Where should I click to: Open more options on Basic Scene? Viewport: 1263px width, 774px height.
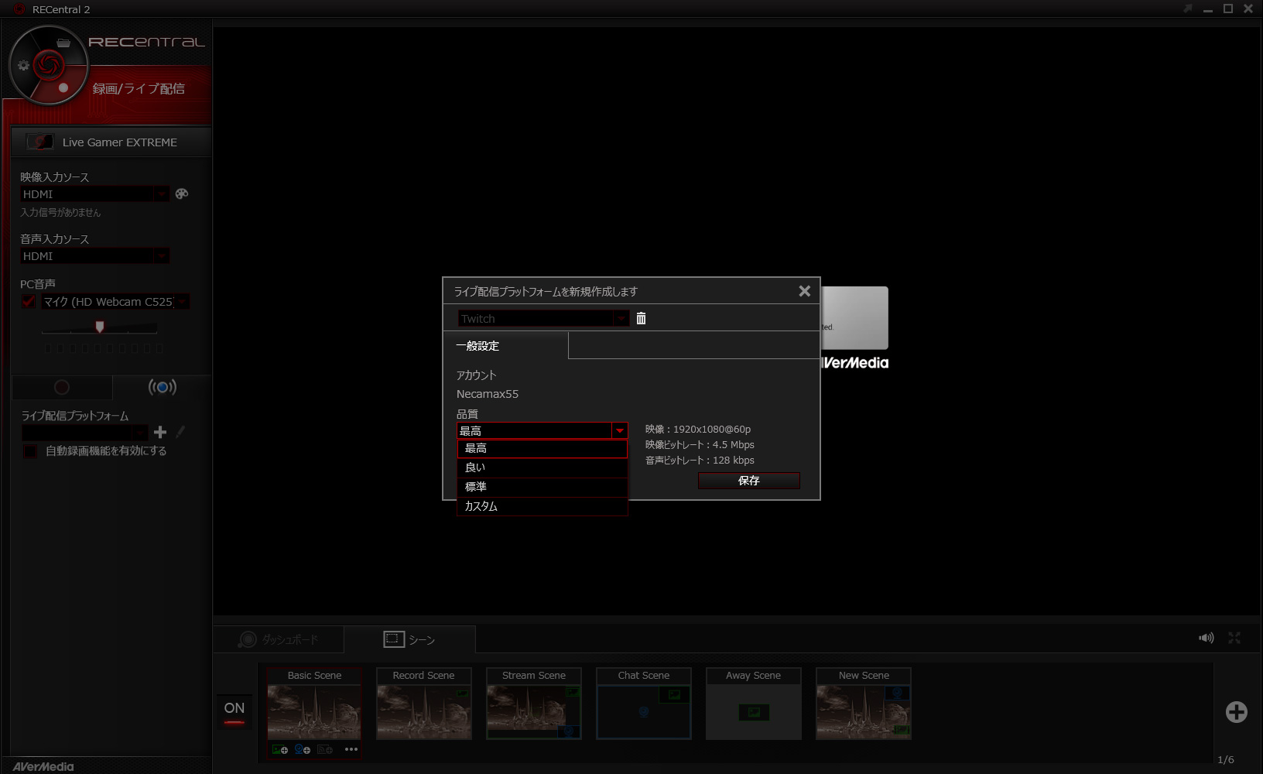[x=351, y=749]
